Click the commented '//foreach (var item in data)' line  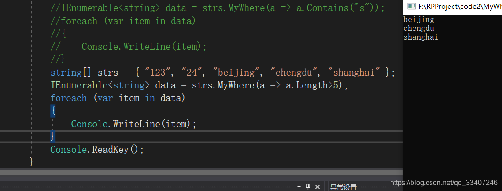point(123,22)
